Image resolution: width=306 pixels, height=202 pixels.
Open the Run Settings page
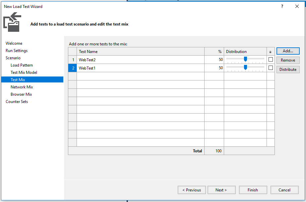point(17,50)
